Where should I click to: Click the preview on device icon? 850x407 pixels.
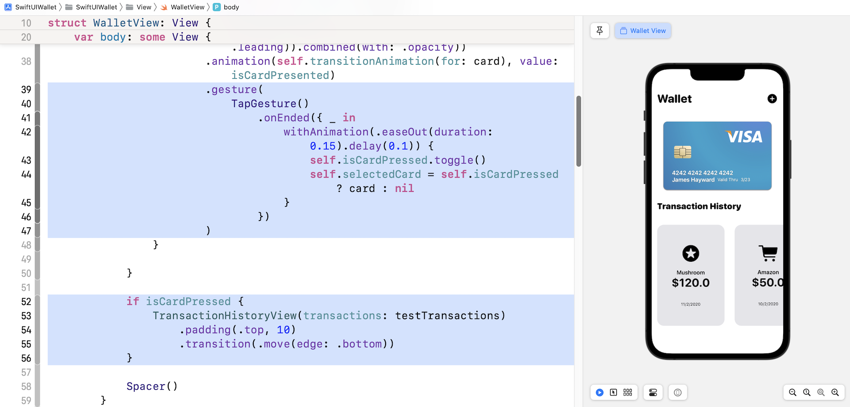click(x=677, y=392)
